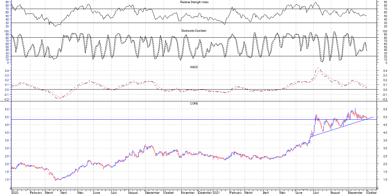Click the blue horizontal support line on the price chart
The width and height of the screenshot is (388, 194).
tap(155, 119)
